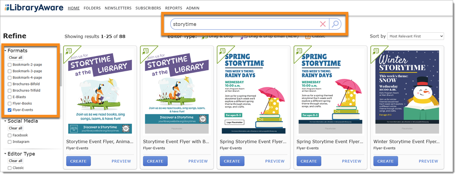Viewport: 457px width, 176px height.
Task: Click Drag & Drop badge on Storytime Event Flyer with B... card
Action: tap(146, 52)
